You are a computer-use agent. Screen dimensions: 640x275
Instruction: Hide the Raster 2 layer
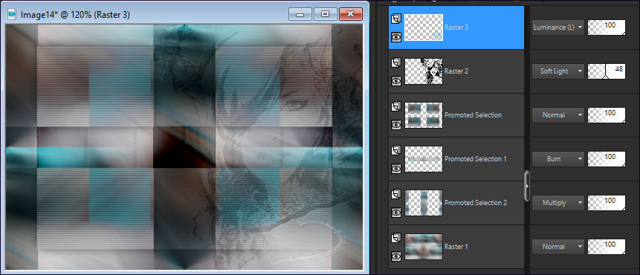click(x=396, y=81)
